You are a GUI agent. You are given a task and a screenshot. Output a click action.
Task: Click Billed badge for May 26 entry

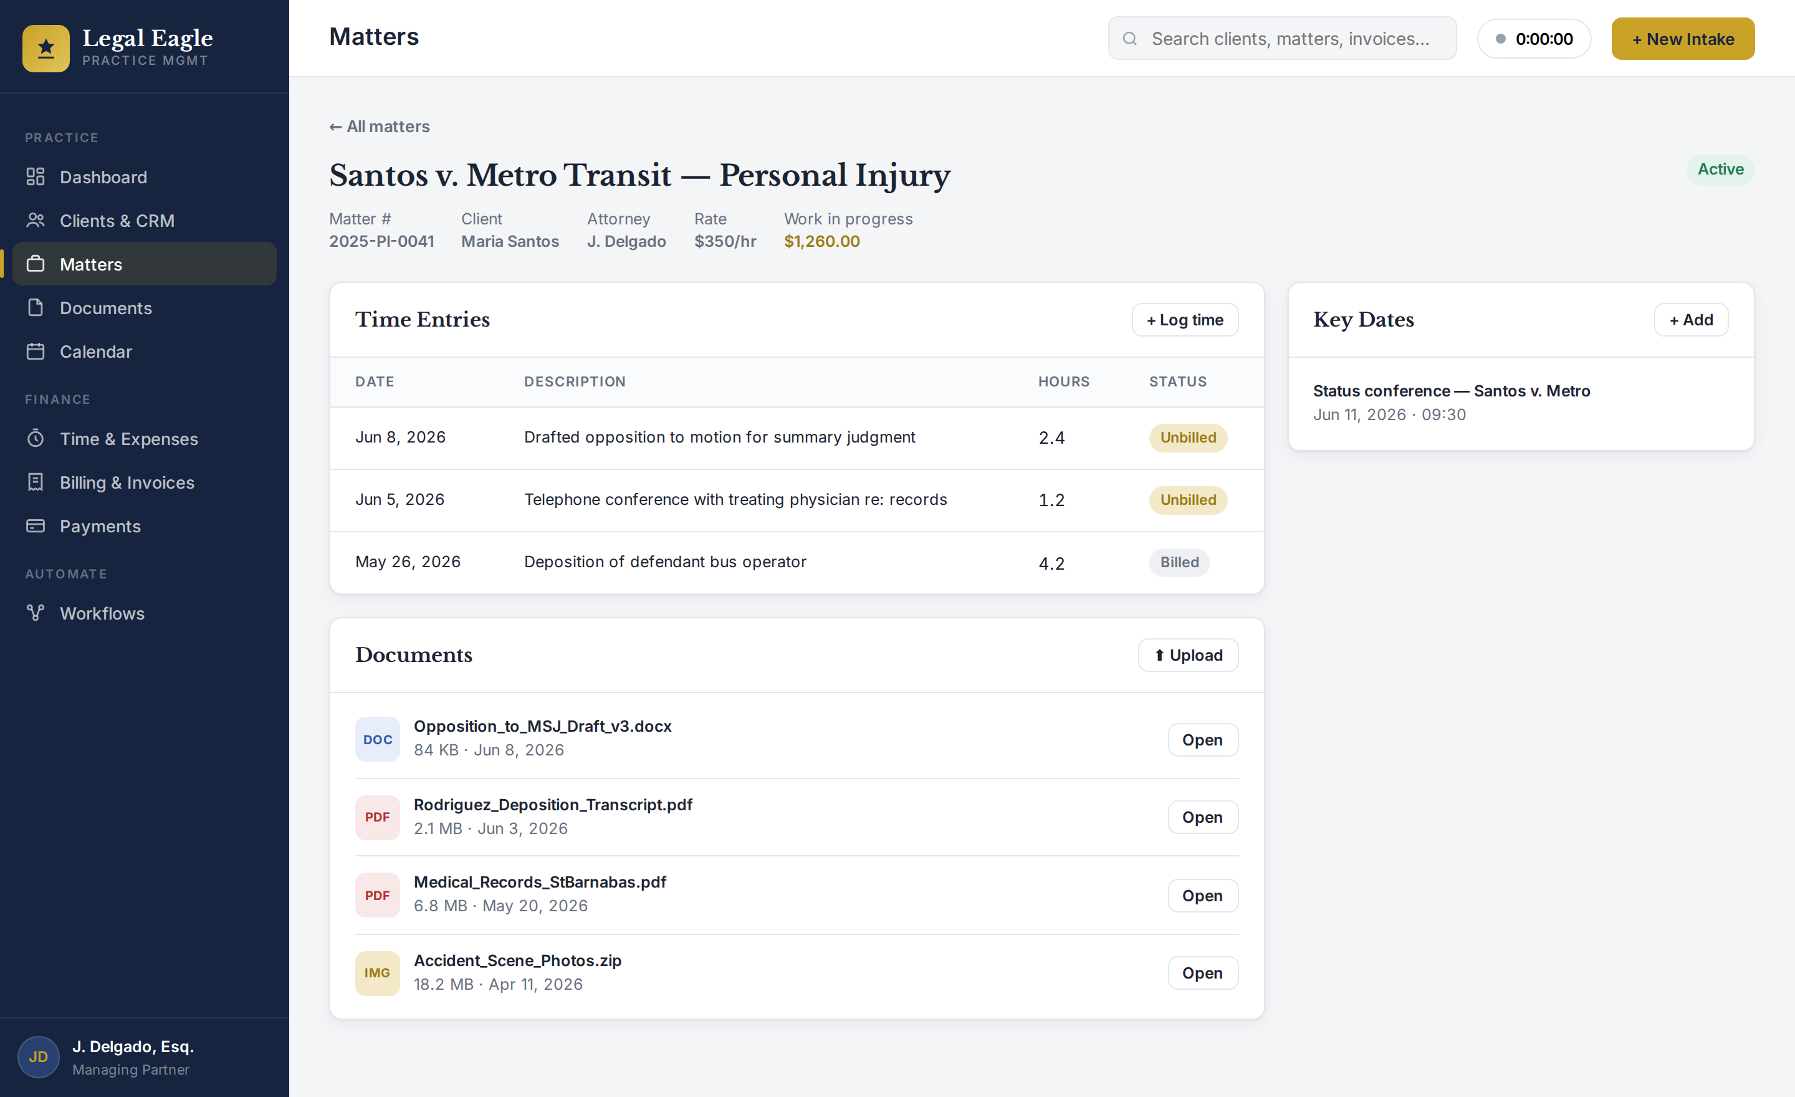(1179, 562)
